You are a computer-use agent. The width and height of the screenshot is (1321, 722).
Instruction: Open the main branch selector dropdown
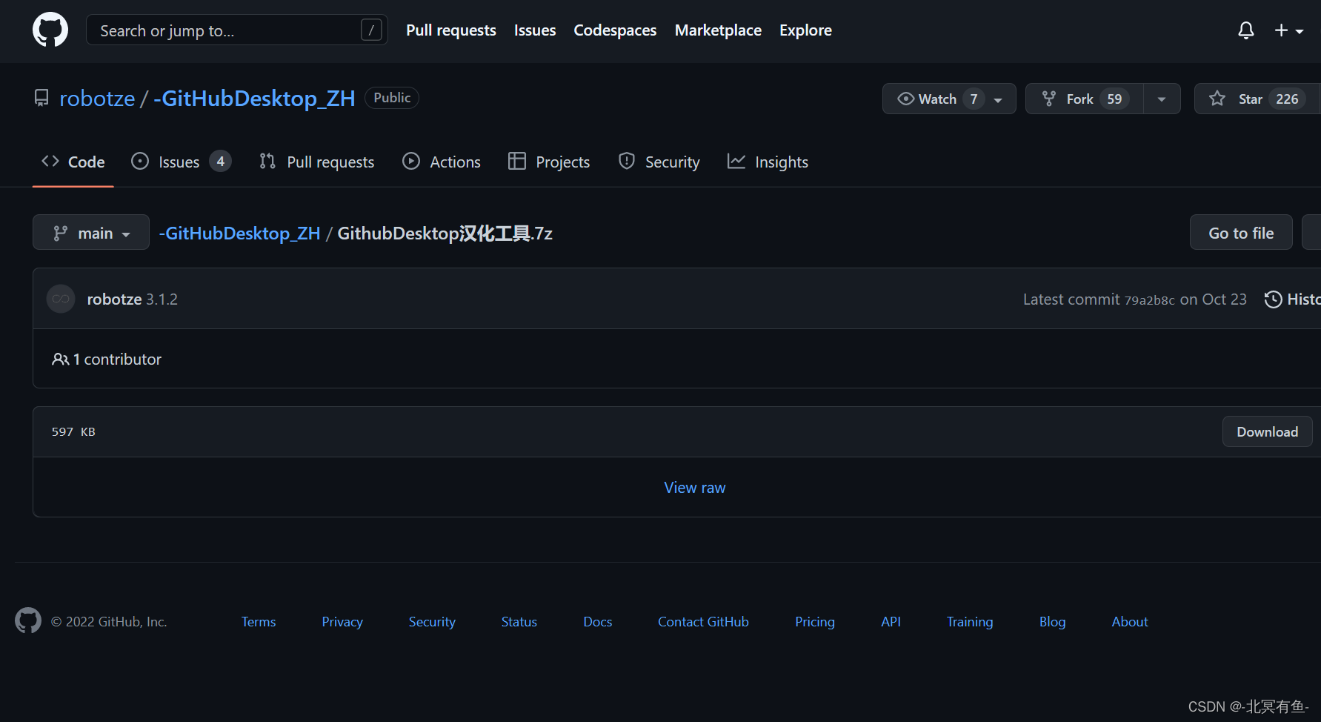coord(91,232)
